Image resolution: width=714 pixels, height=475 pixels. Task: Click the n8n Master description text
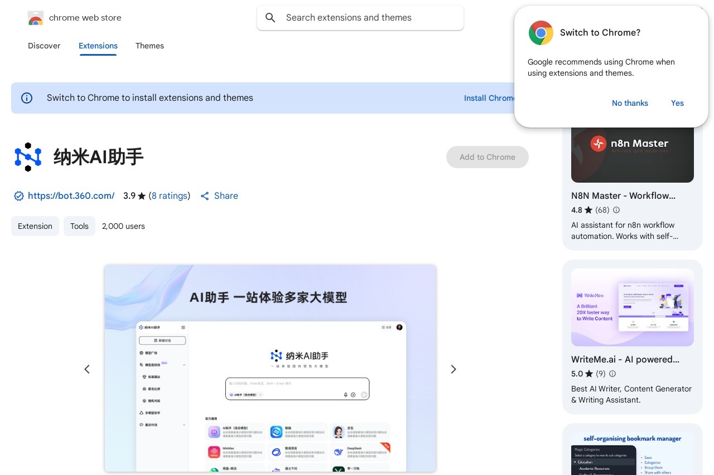tap(625, 231)
